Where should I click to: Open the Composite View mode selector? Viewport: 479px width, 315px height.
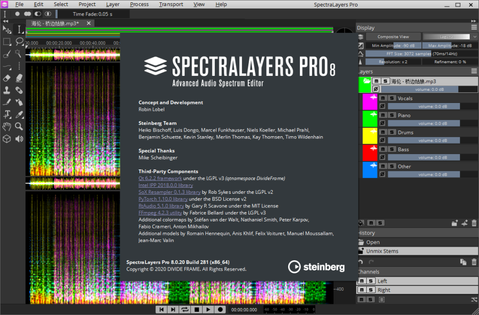coord(393,37)
